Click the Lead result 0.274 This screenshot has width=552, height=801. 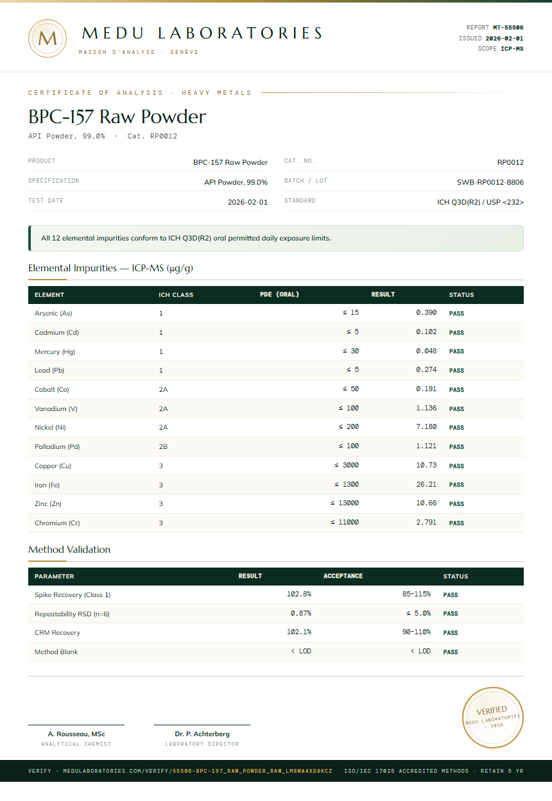pyautogui.click(x=426, y=370)
